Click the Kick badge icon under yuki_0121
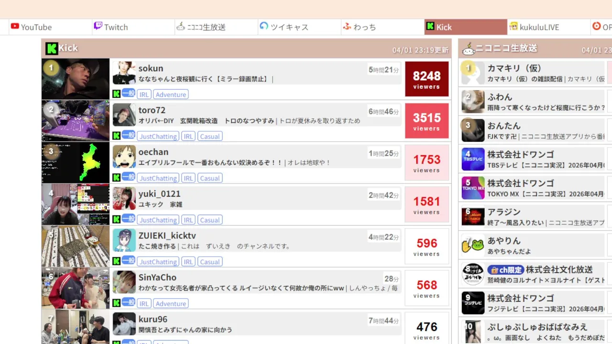The height and width of the screenshot is (344, 612). point(116,220)
